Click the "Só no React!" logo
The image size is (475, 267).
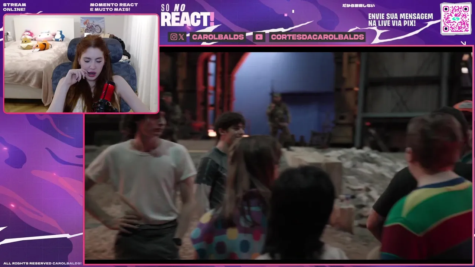click(x=187, y=16)
